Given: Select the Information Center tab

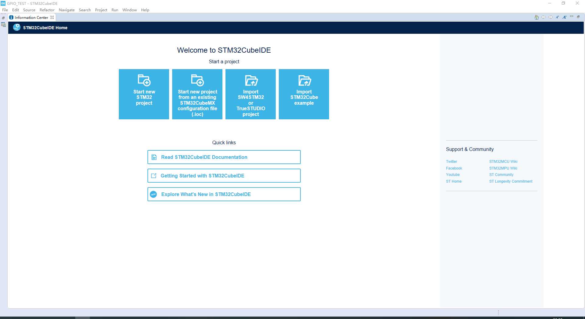Looking at the screenshot, I should pyautogui.click(x=31, y=17).
